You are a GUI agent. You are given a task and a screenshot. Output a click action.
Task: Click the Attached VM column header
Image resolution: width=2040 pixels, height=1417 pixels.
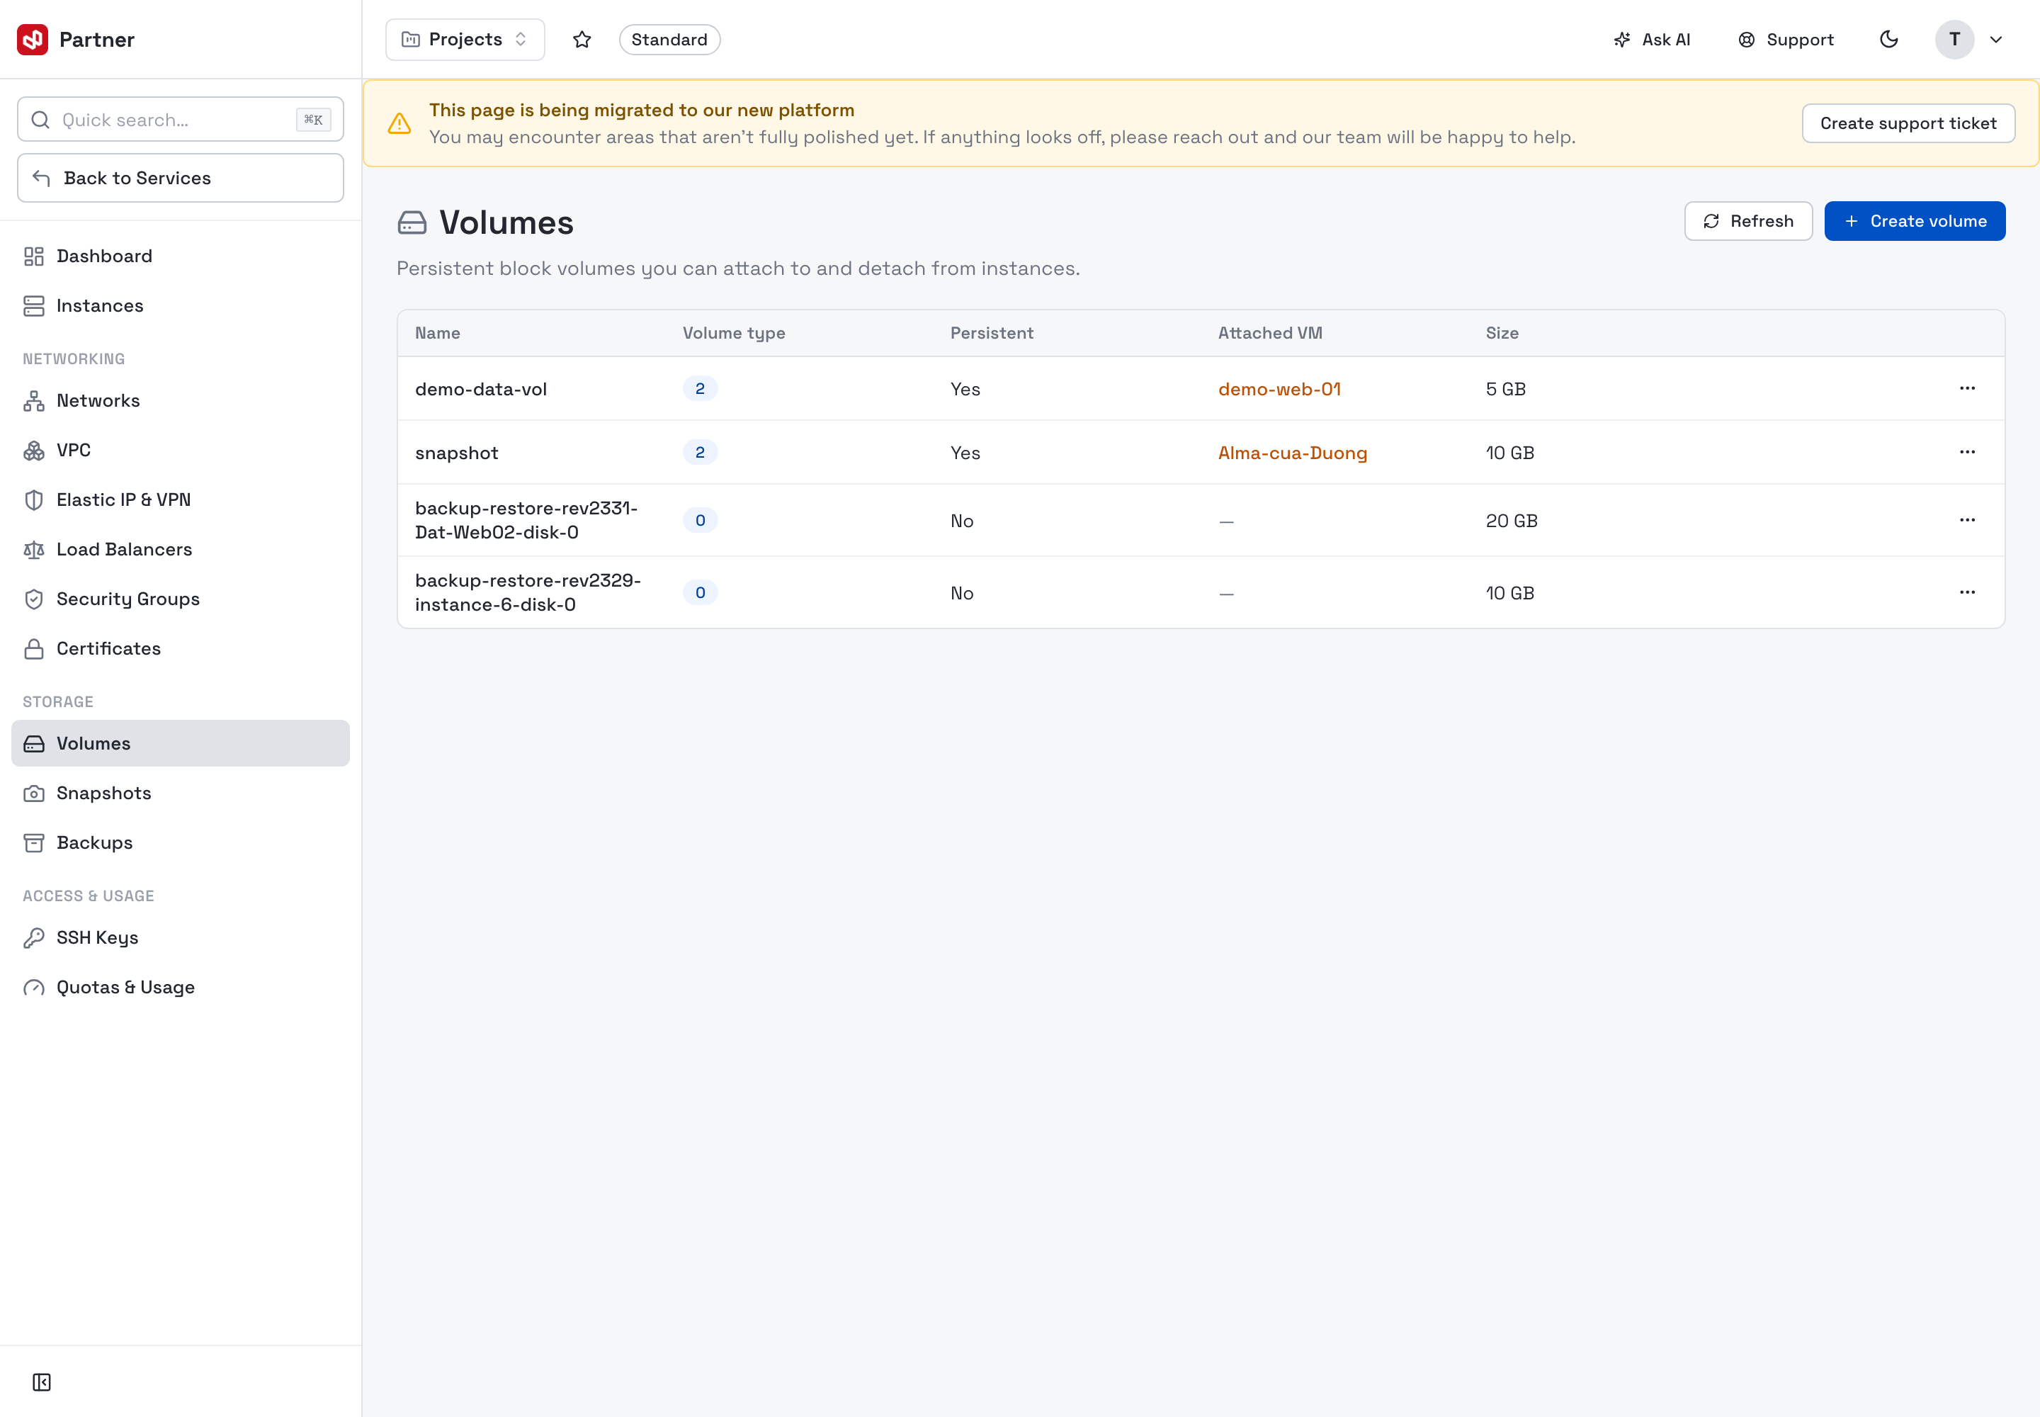[1270, 333]
